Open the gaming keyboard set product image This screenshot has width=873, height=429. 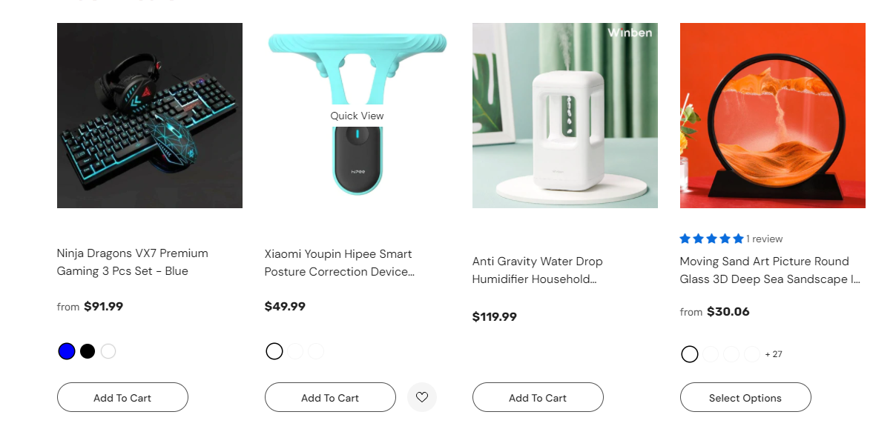pos(150,115)
